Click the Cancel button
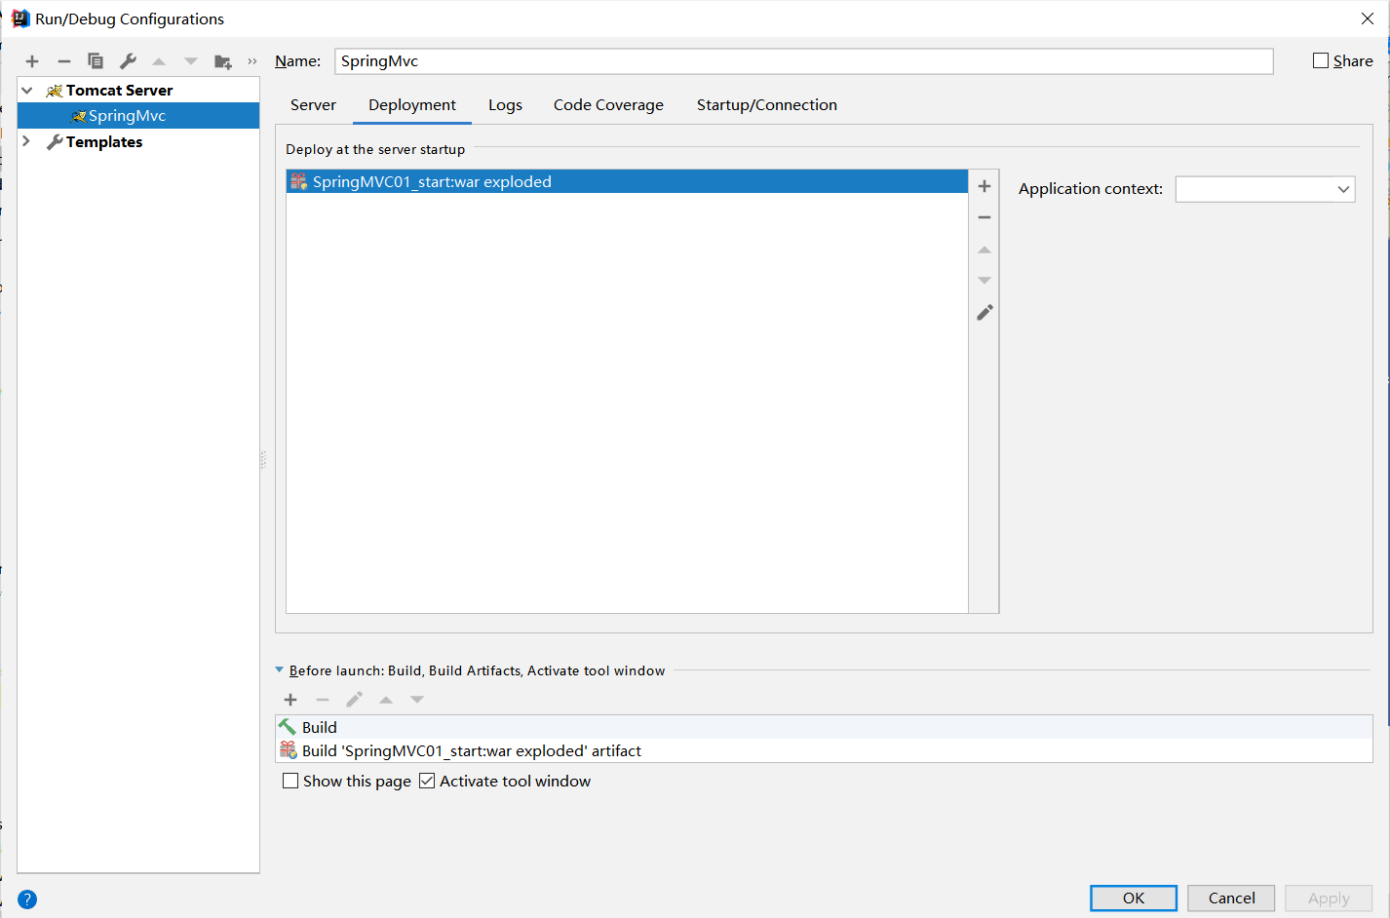 (1231, 898)
